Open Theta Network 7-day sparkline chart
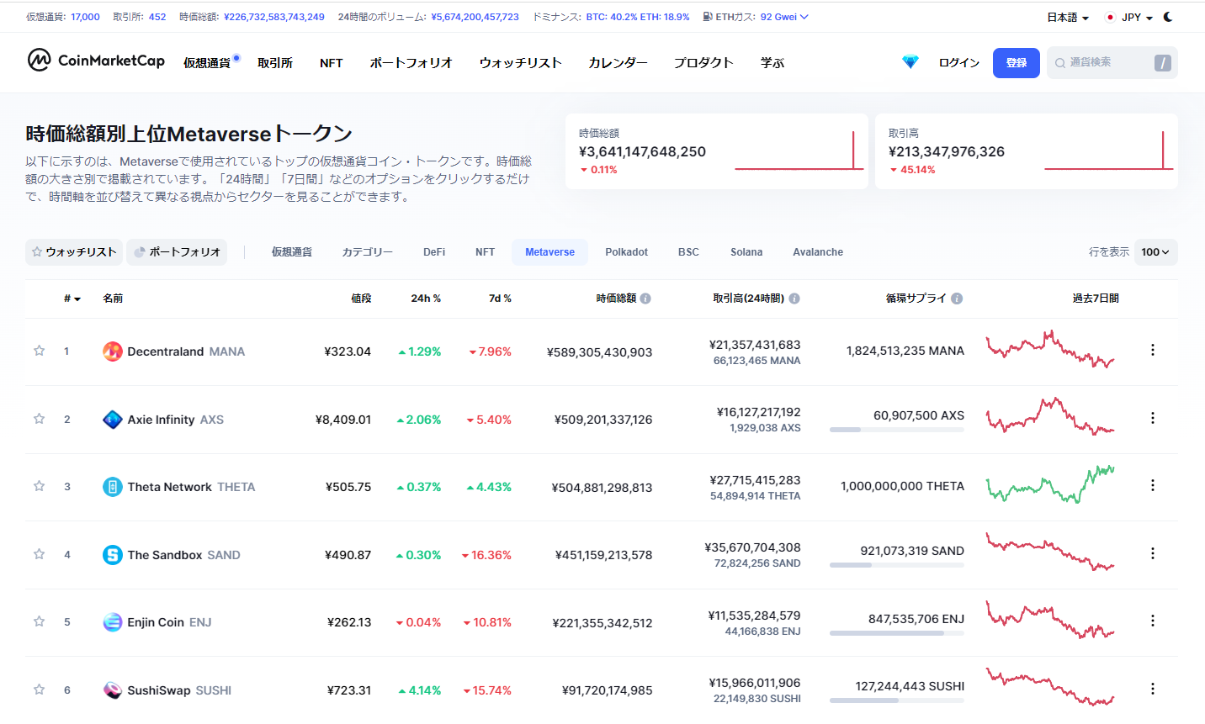1205x724 pixels. (1050, 485)
